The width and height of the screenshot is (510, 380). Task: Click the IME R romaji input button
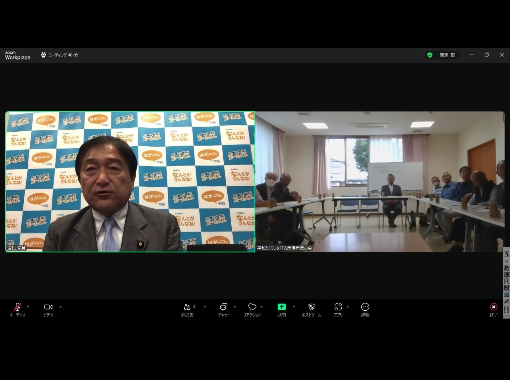point(506,281)
